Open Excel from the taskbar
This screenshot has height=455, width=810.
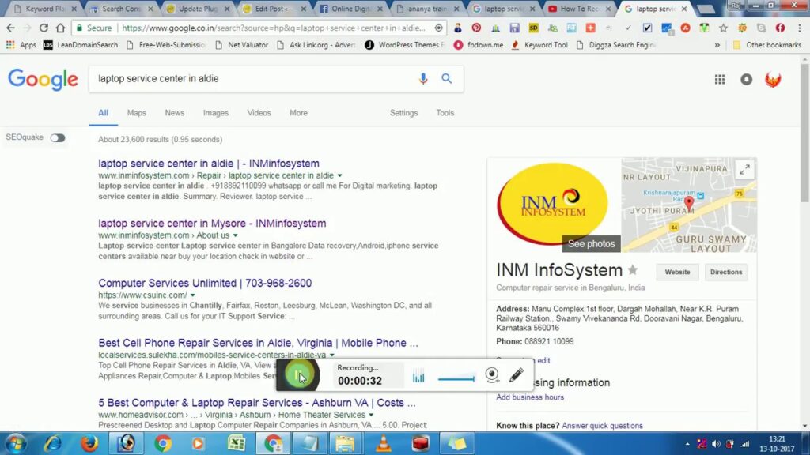(237, 443)
